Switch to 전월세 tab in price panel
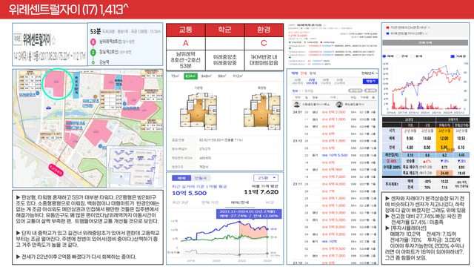Screen dimensions: 474x267 (x=201, y=178)
